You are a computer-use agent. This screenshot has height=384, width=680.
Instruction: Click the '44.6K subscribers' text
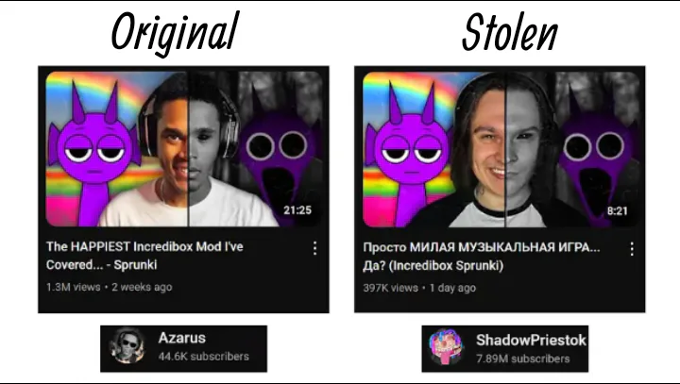[203, 357]
